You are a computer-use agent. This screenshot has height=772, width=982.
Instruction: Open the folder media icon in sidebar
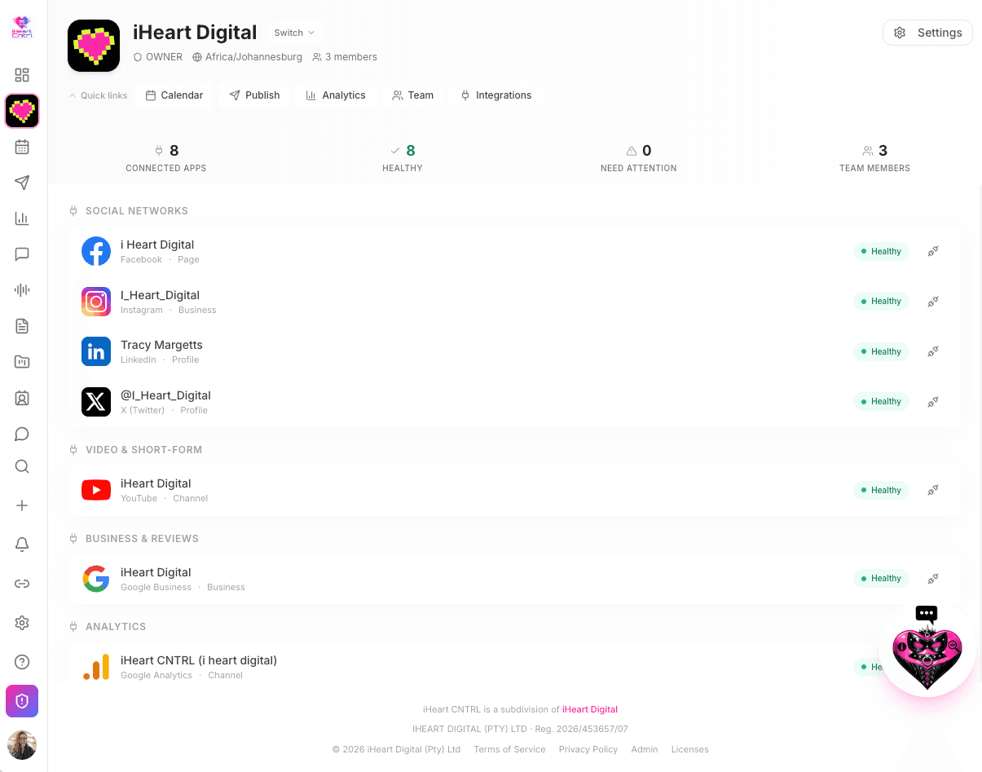pos(22,362)
